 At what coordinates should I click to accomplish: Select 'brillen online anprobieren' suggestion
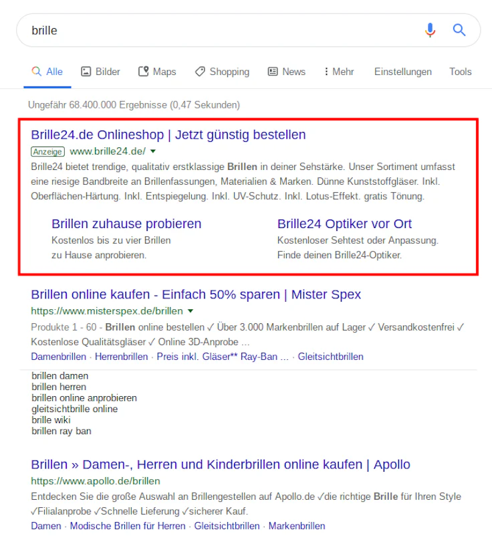(84, 398)
